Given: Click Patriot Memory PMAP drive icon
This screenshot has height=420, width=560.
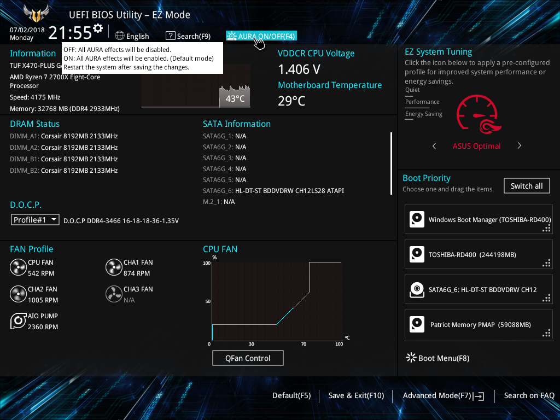Looking at the screenshot, I should point(417,324).
